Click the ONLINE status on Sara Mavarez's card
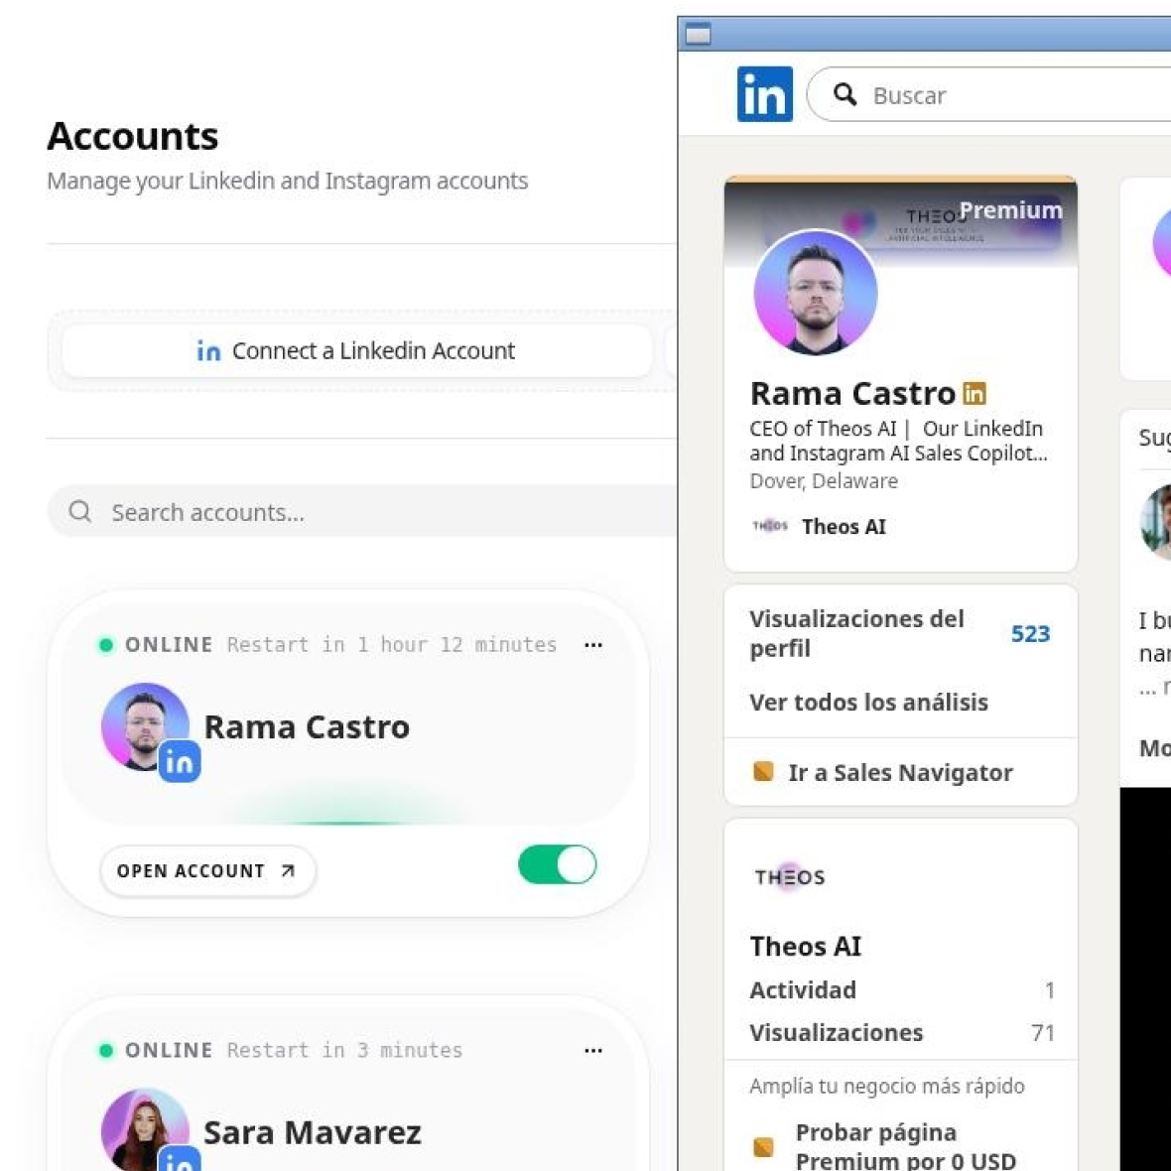This screenshot has height=1171, width=1171. tap(169, 1050)
